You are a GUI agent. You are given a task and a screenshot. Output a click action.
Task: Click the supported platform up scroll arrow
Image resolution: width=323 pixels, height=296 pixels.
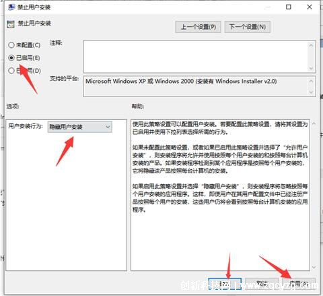point(311,81)
